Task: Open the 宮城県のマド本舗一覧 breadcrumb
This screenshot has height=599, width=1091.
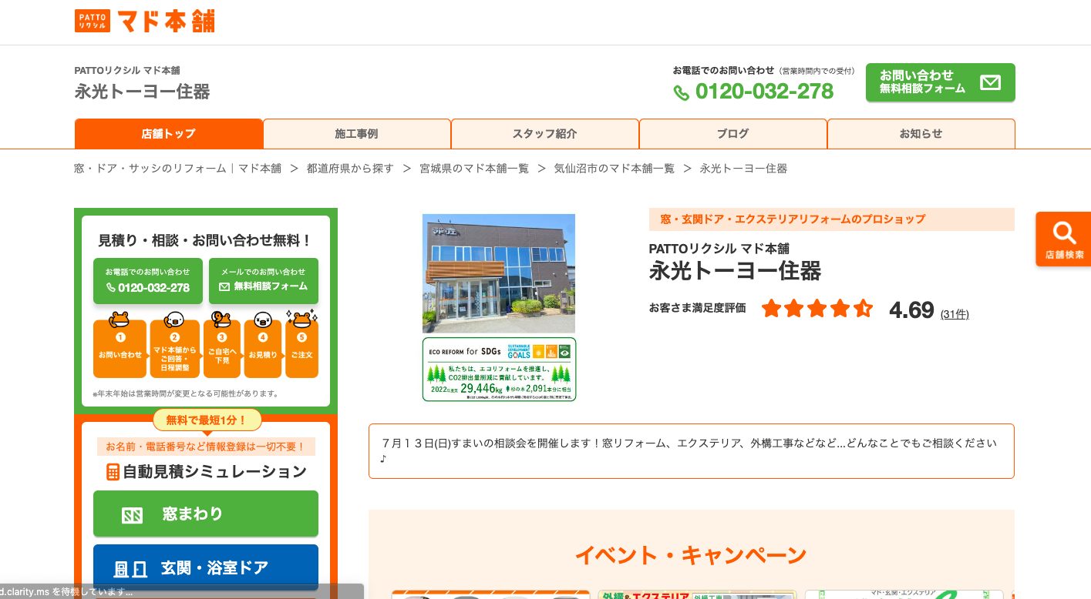Action: click(474, 168)
